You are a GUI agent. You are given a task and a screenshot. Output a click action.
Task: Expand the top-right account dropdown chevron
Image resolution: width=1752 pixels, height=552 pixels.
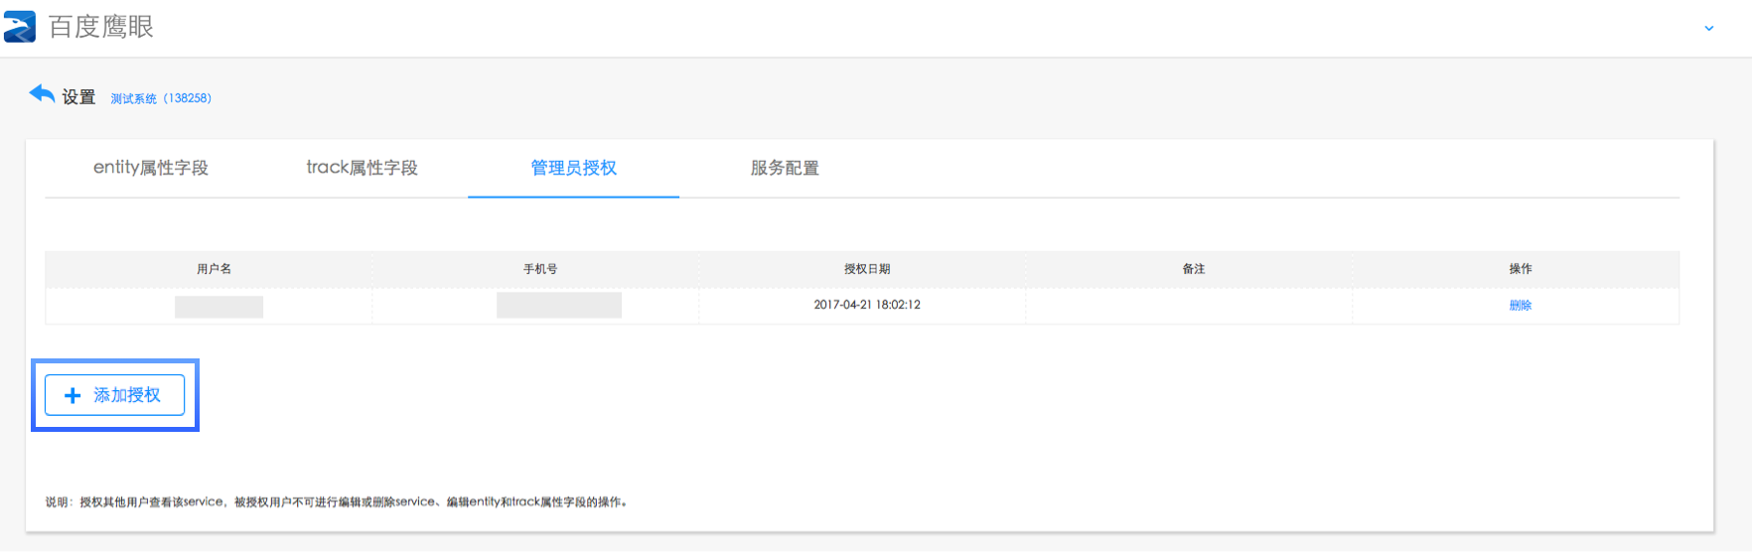pyautogui.click(x=1708, y=28)
